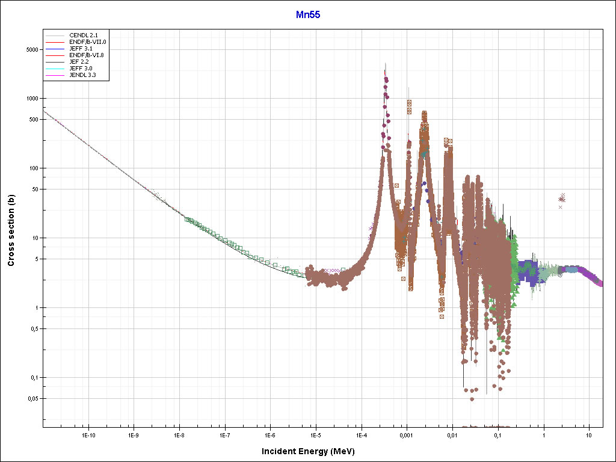Click the cyan JEFF 3.0 line swatch
The width and height of the screenshot is (616, 462).
coord(55,69)
